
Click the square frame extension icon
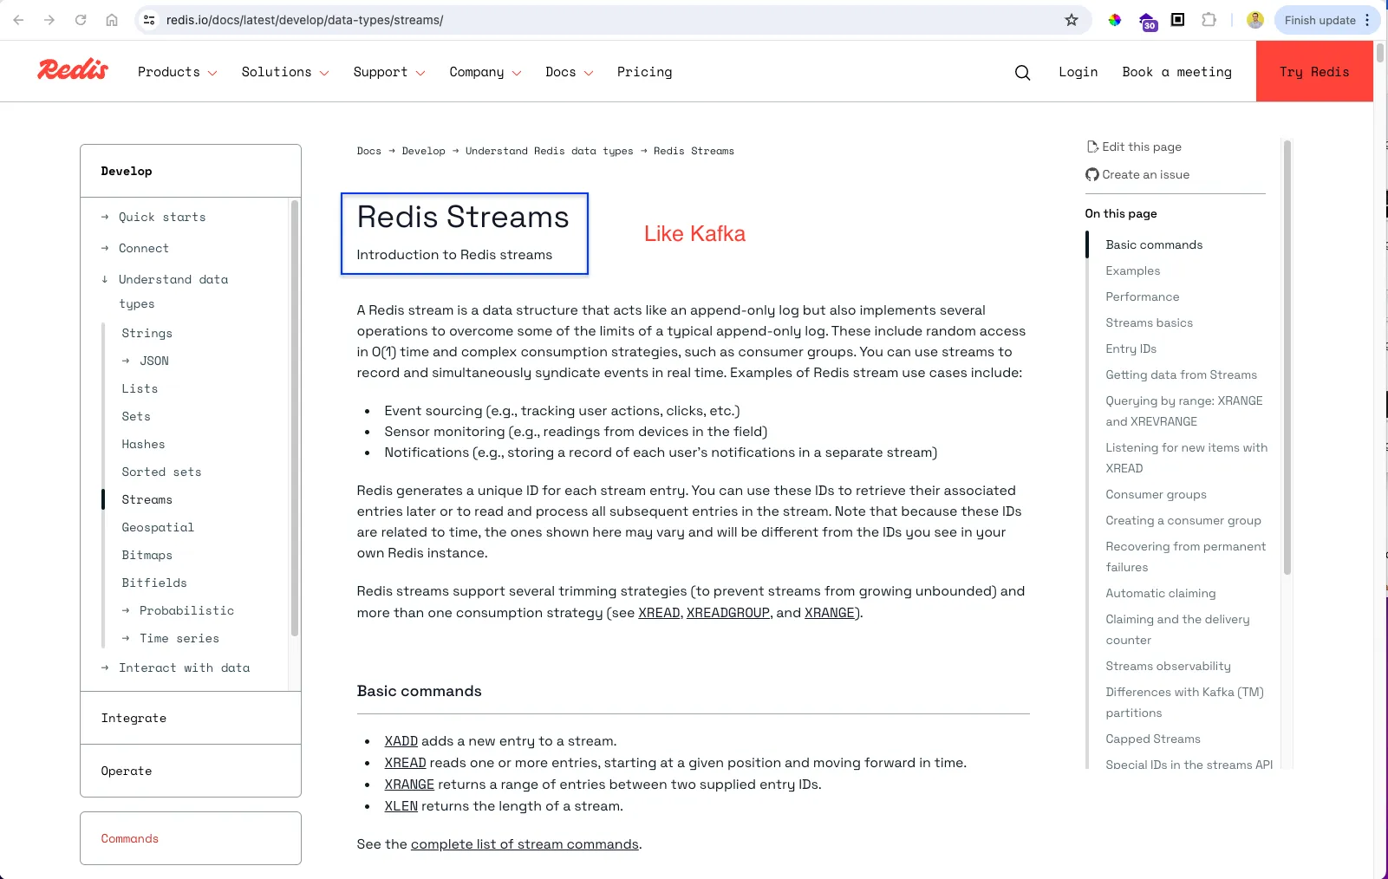pyautogui.click(x=1177, y=20)
